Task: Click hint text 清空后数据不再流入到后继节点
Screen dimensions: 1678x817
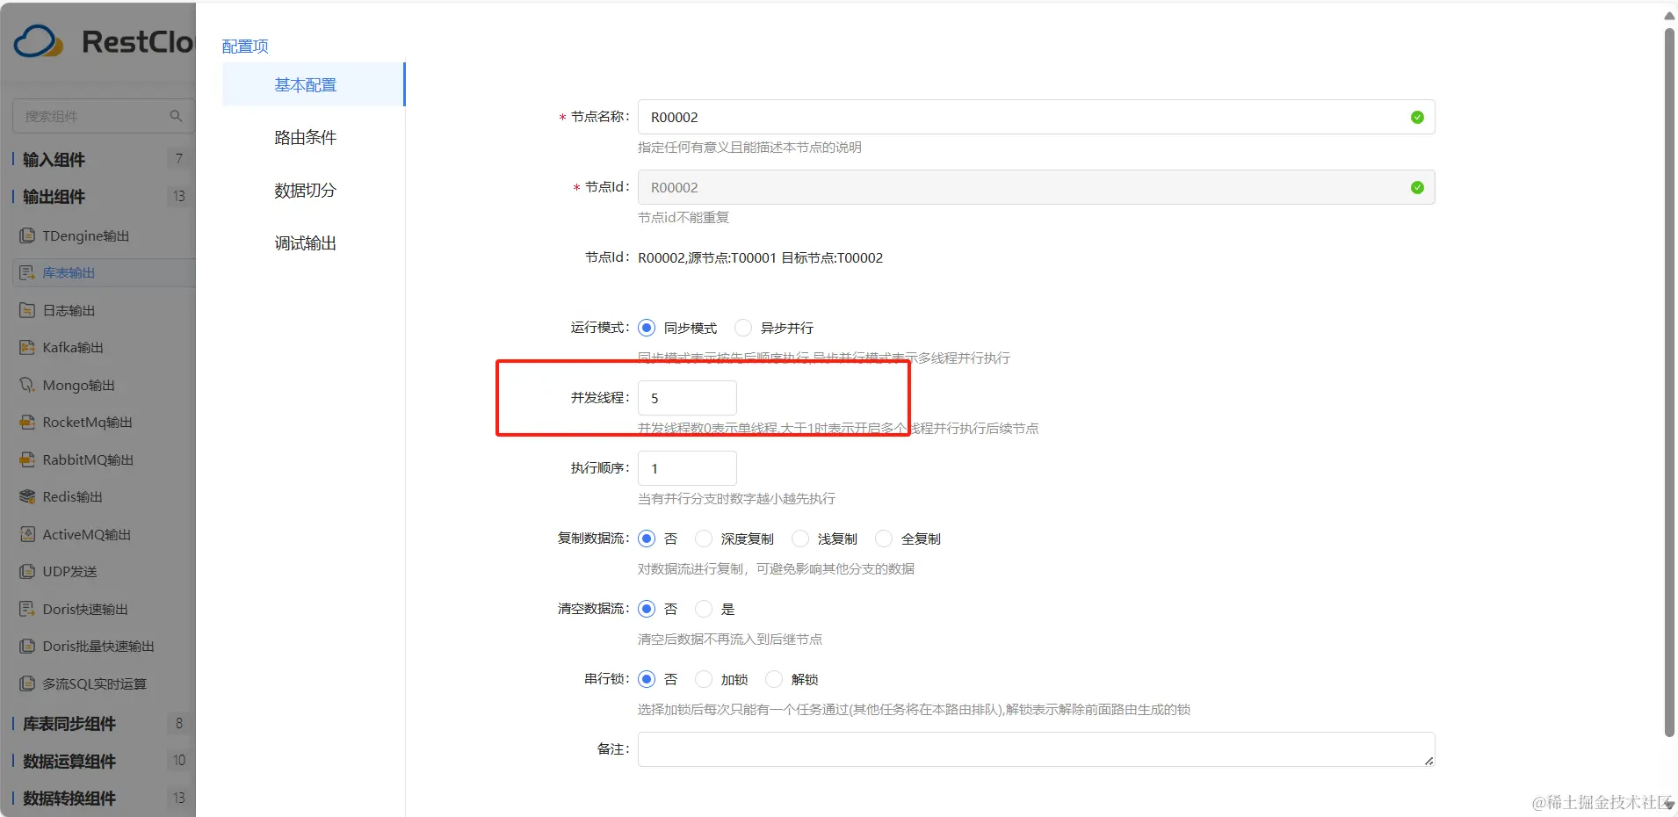Action: click(x=730, y=639)
